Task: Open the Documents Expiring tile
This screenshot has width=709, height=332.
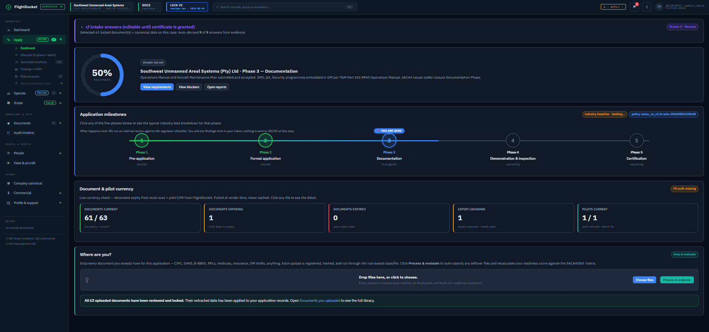Action: (265, 218)
